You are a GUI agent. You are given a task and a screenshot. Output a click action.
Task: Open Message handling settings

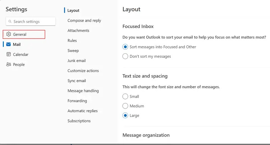(x=83, y=91)
